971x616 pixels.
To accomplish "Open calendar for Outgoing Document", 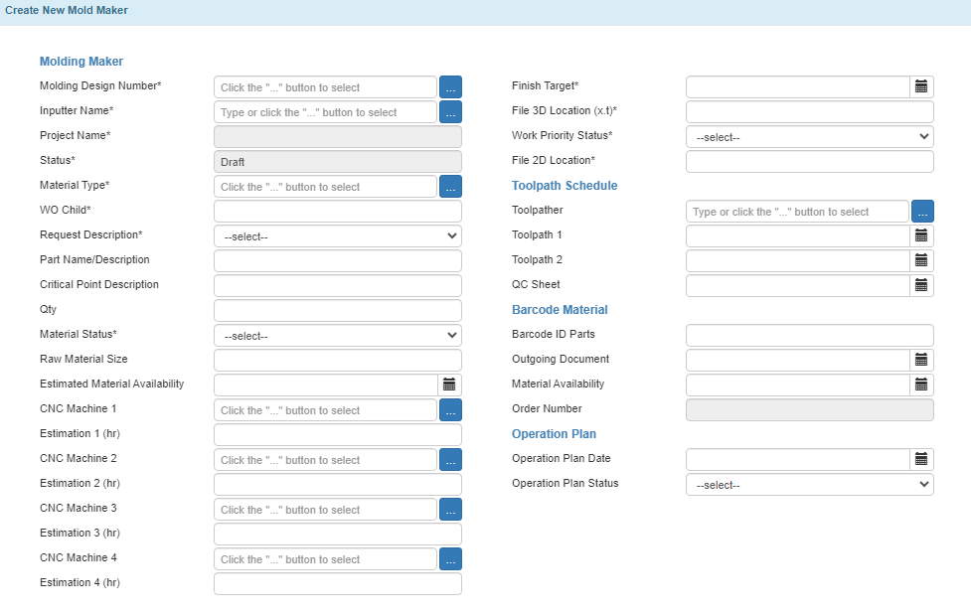I will (921, 361).
